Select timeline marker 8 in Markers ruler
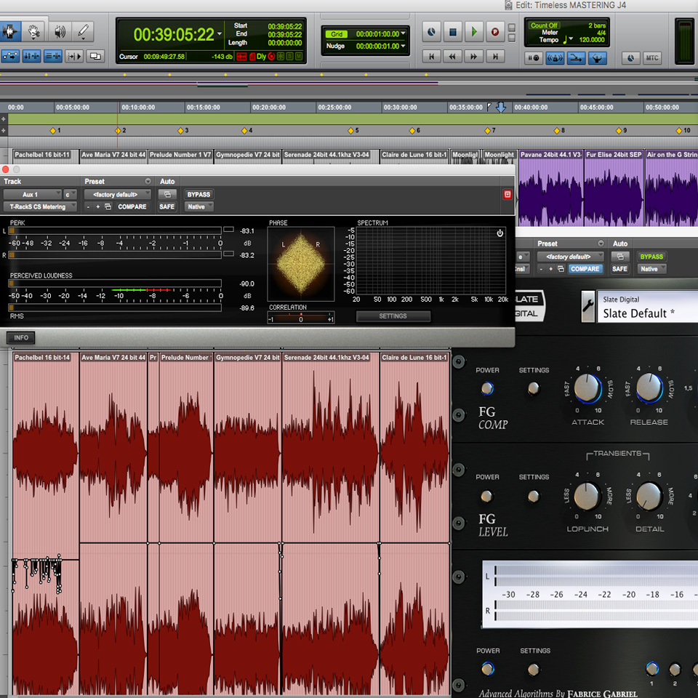 [x=557, y=130]
